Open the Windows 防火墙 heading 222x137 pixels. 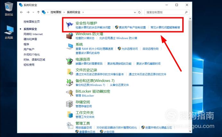click(x=89, y=34)
